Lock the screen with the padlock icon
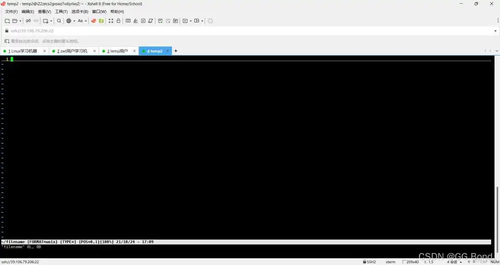 118,21
